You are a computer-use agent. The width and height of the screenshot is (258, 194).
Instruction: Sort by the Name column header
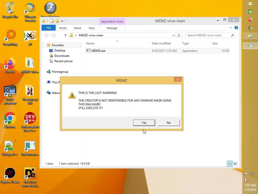point(90,43)
